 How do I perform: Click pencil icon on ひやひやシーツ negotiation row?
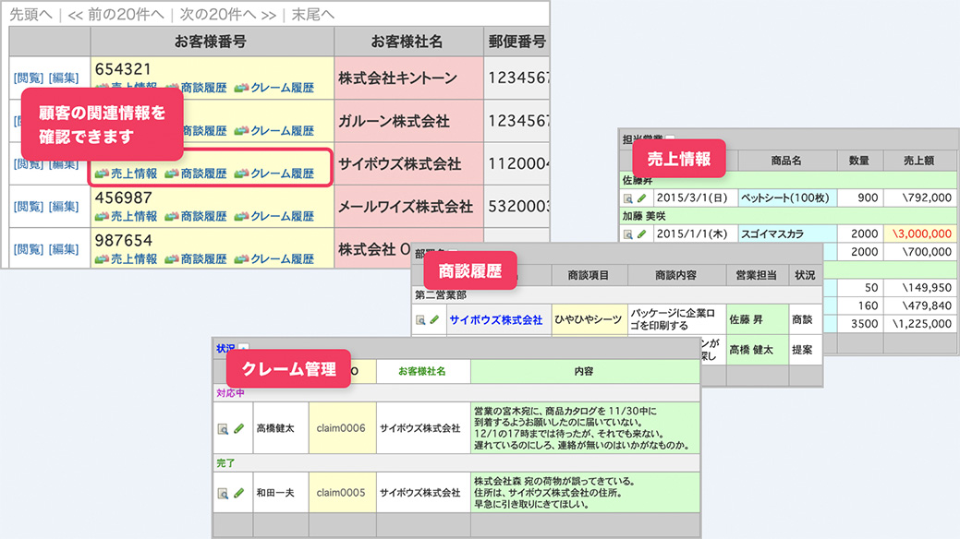(x=434, y=319)
